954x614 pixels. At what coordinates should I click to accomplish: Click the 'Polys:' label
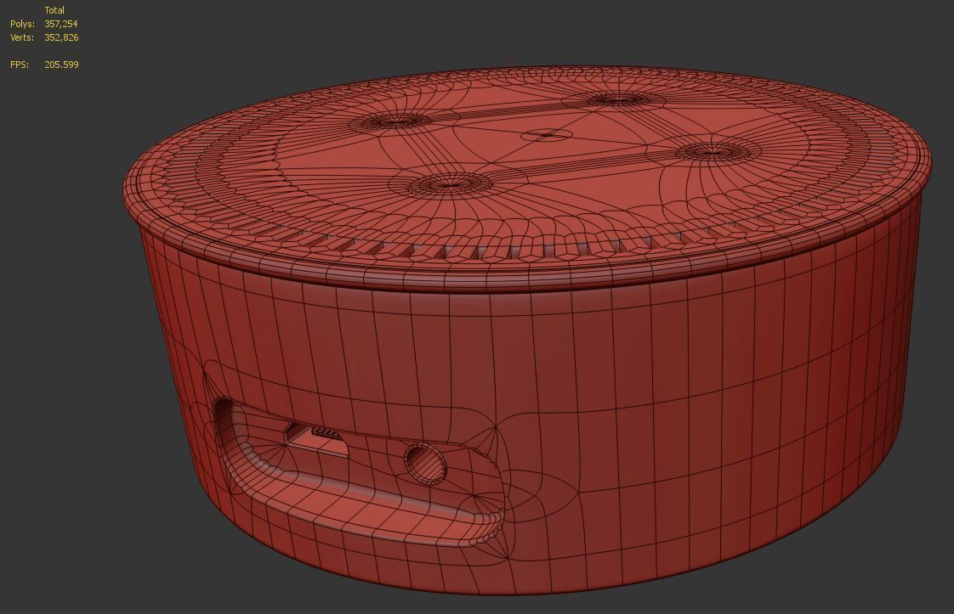pyautogui.click(x=22, y=24)
